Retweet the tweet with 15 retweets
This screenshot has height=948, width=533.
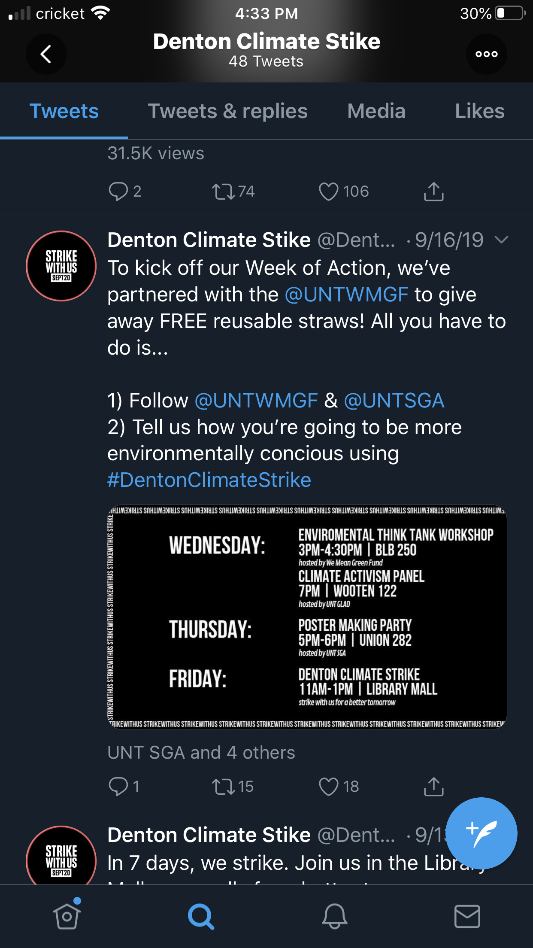coord(224,787)
